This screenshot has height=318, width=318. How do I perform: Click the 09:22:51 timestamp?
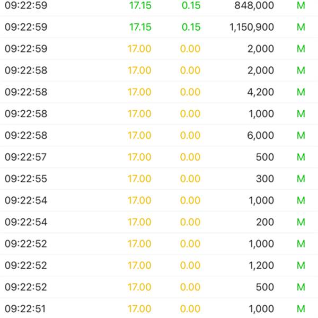point(26,309)
